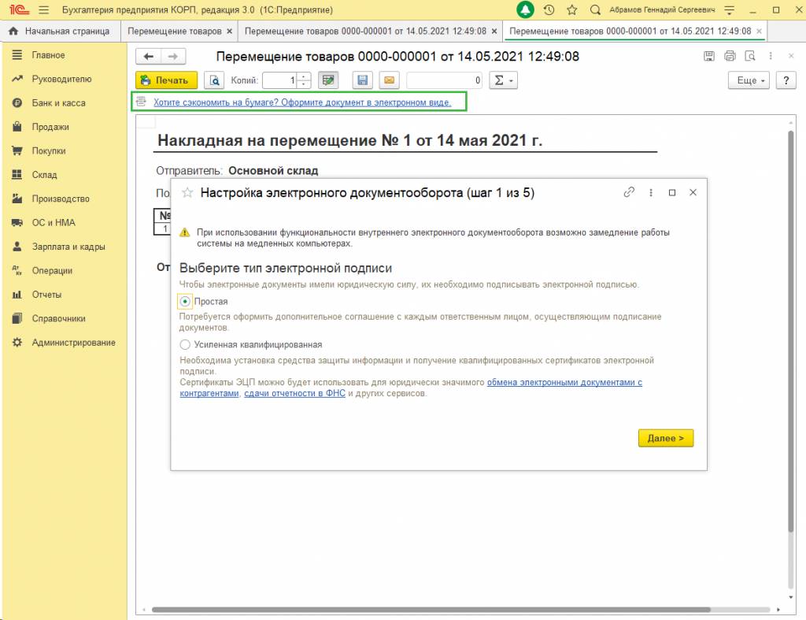
Task: Add the dialog to favorites with star
Action: point(187,193)
